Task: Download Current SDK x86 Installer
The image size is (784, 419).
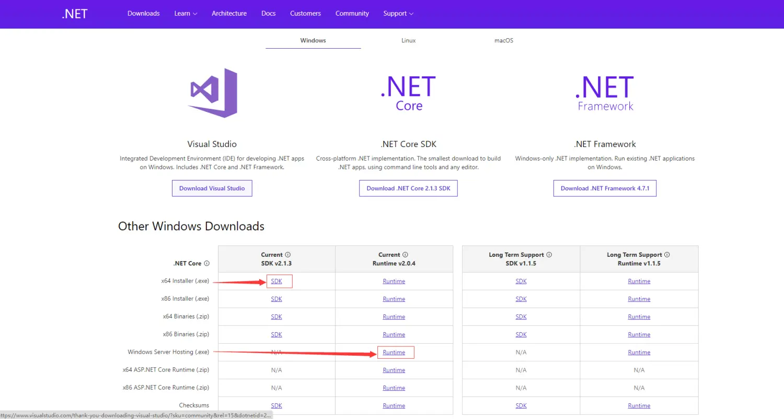Action: coord(276,299)
